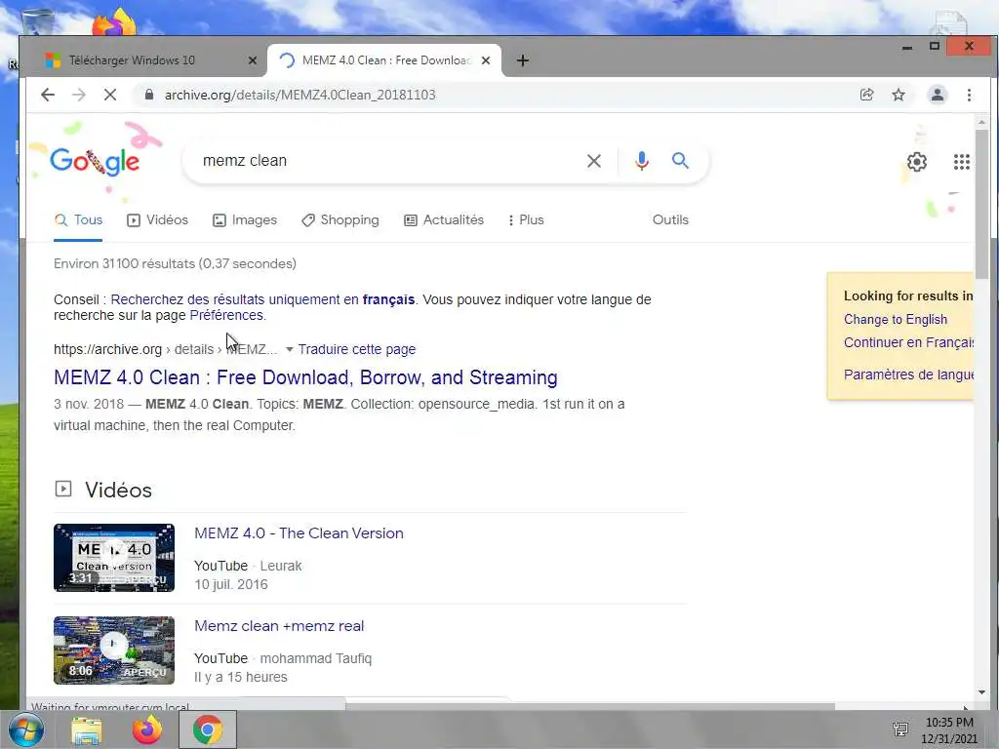Screen dimensions: 999x749
Task: Stop loading the page
Action: 110,95
